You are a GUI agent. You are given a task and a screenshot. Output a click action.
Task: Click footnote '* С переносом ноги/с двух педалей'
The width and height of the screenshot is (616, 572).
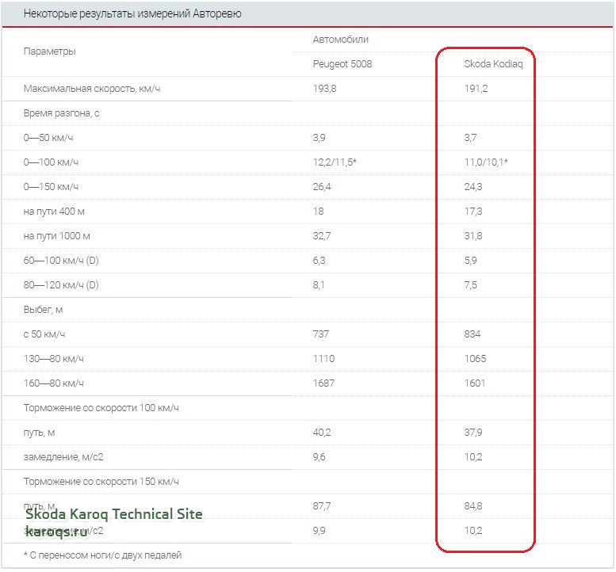point(102,555)
